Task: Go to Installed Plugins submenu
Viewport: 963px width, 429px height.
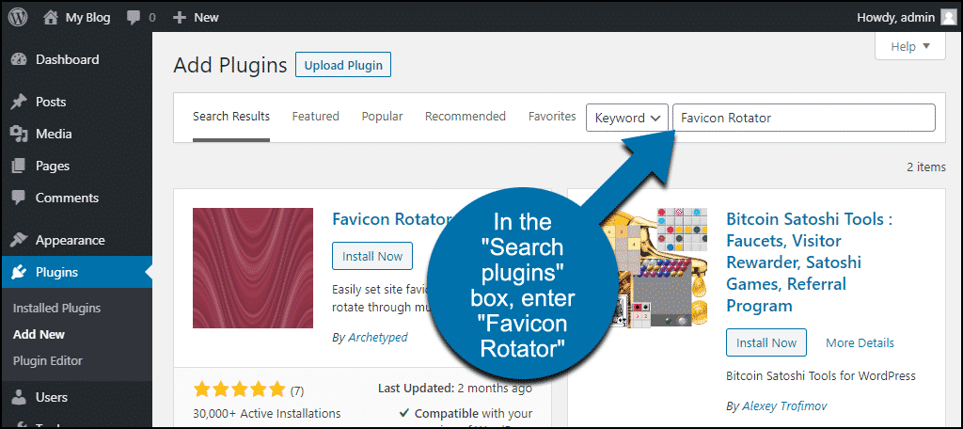Action: [x=56, y=308]
